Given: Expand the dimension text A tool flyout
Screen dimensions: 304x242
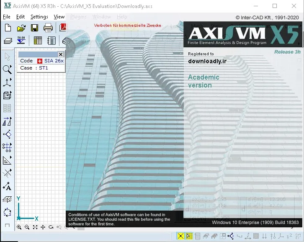Looking at the screenshot, I should [x=7, y=186].
